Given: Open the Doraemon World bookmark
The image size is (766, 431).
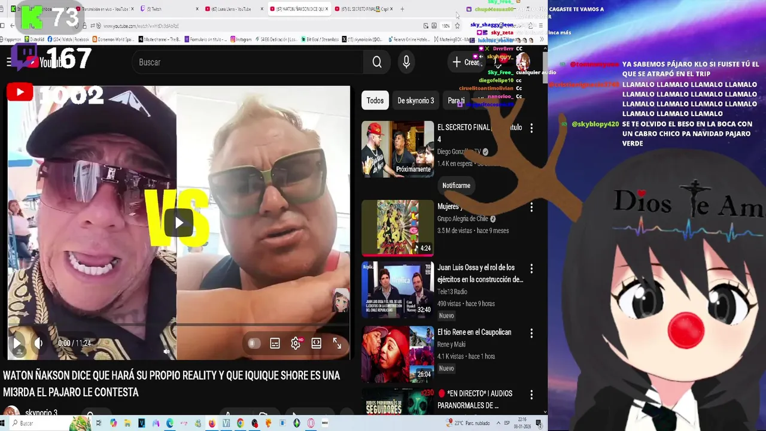Looking at the screenshot, I should tap(114, 40).
